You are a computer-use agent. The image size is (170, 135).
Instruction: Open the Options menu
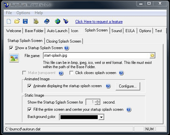(x=23, y=13)
